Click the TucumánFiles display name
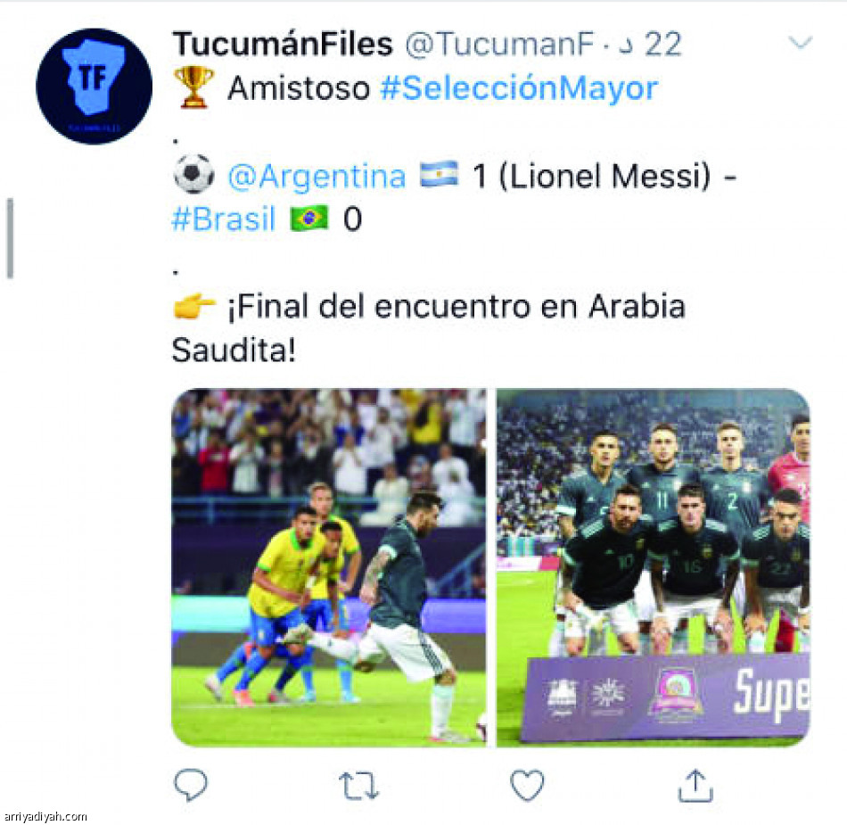 (283, 44)
